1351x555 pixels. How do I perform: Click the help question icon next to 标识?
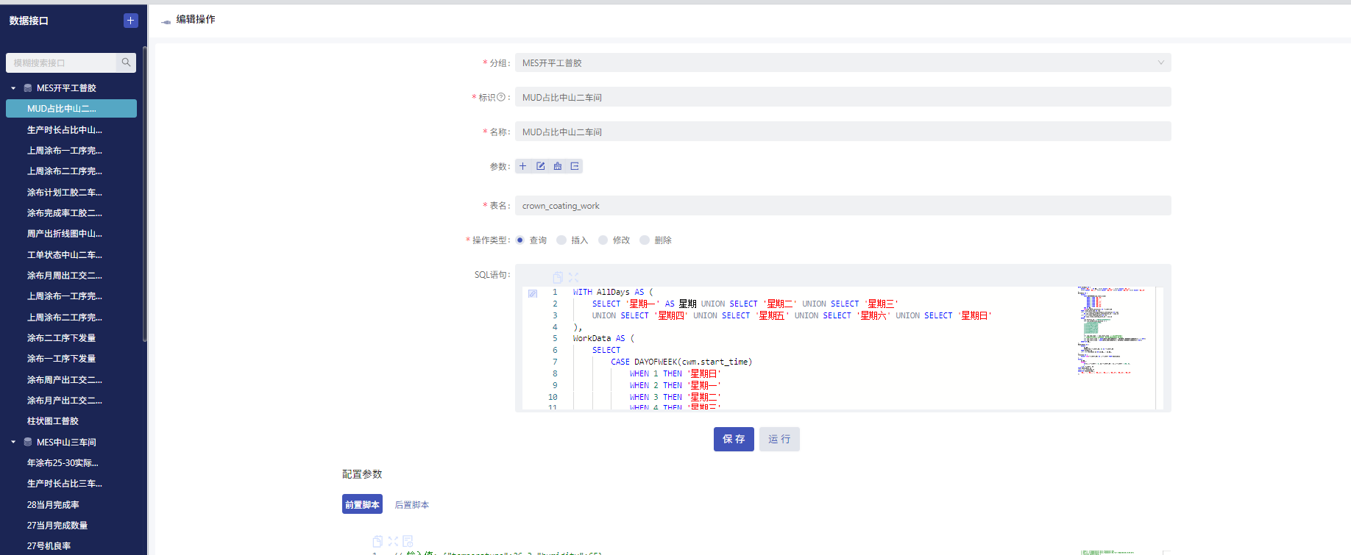[501, 97]
